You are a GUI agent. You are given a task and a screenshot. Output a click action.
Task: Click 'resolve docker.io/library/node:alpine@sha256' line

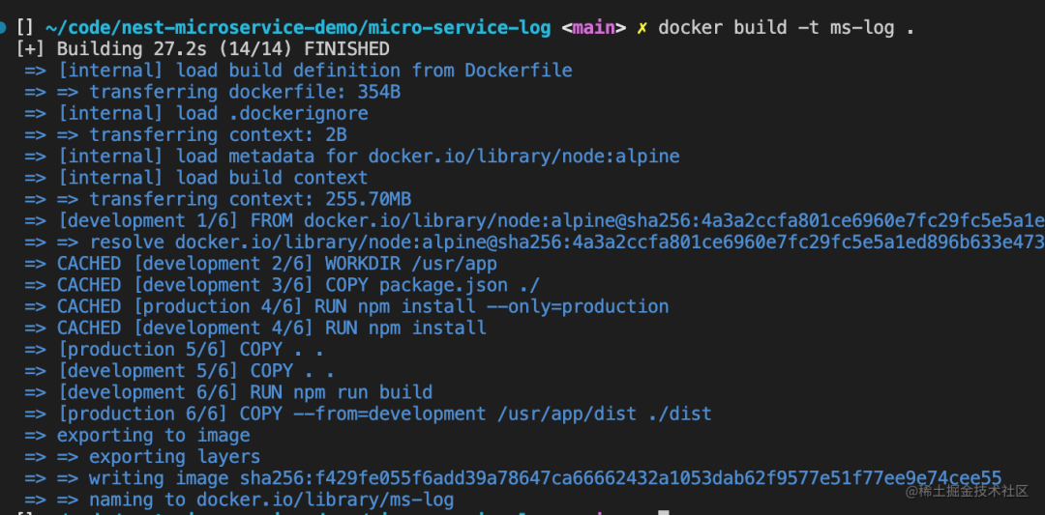tap(534, 243)
